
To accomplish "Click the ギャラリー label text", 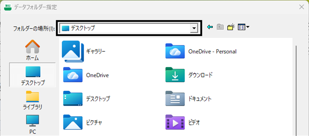I will pos(96,51).
